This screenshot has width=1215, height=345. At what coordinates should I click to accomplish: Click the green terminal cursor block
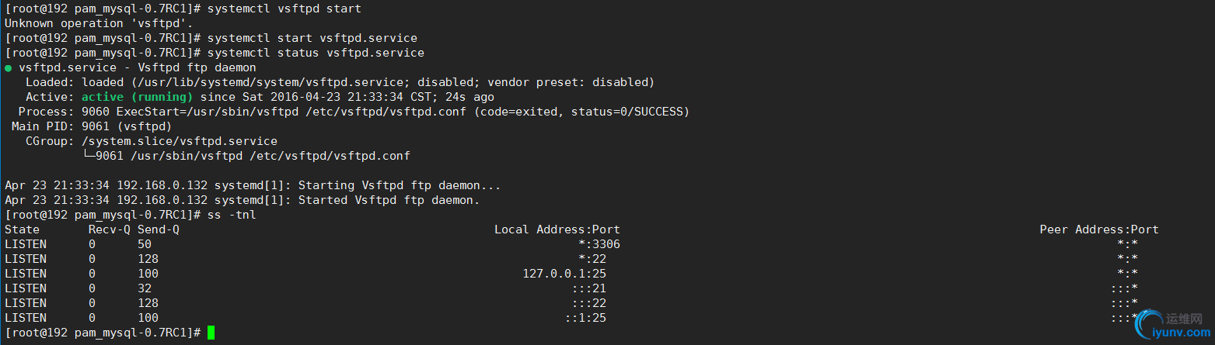(211, 333)
